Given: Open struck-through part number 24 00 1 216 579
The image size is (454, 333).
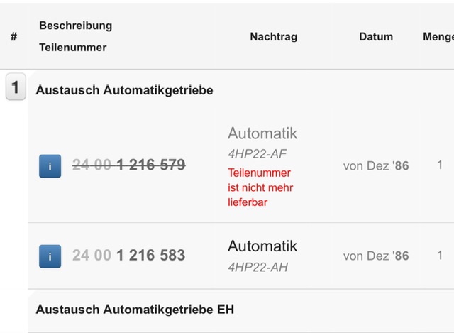Looking at the screenshot, I should point(128,165).
